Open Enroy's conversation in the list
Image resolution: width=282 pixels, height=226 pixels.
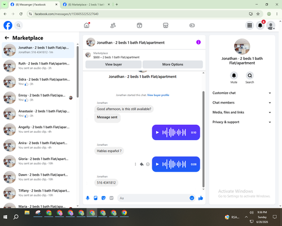click(x=38, y=98)
